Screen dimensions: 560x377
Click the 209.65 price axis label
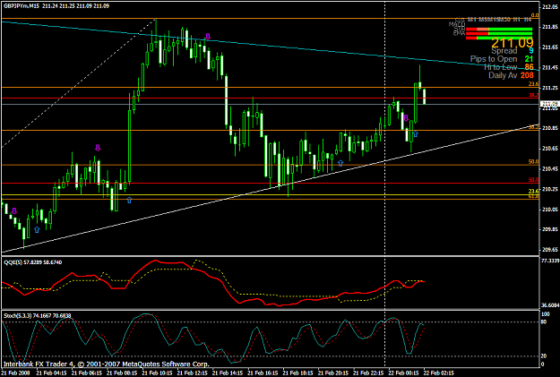click(550, 250)
